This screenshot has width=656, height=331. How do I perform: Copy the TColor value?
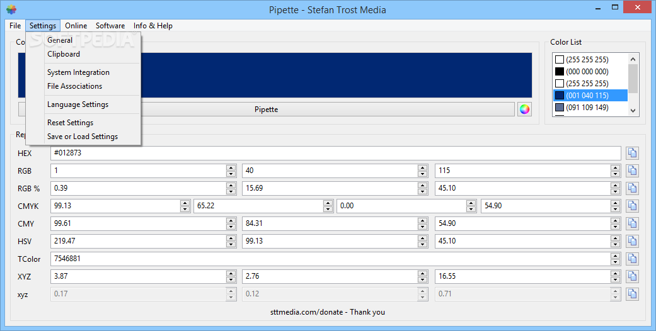click(x=632, y=259)
